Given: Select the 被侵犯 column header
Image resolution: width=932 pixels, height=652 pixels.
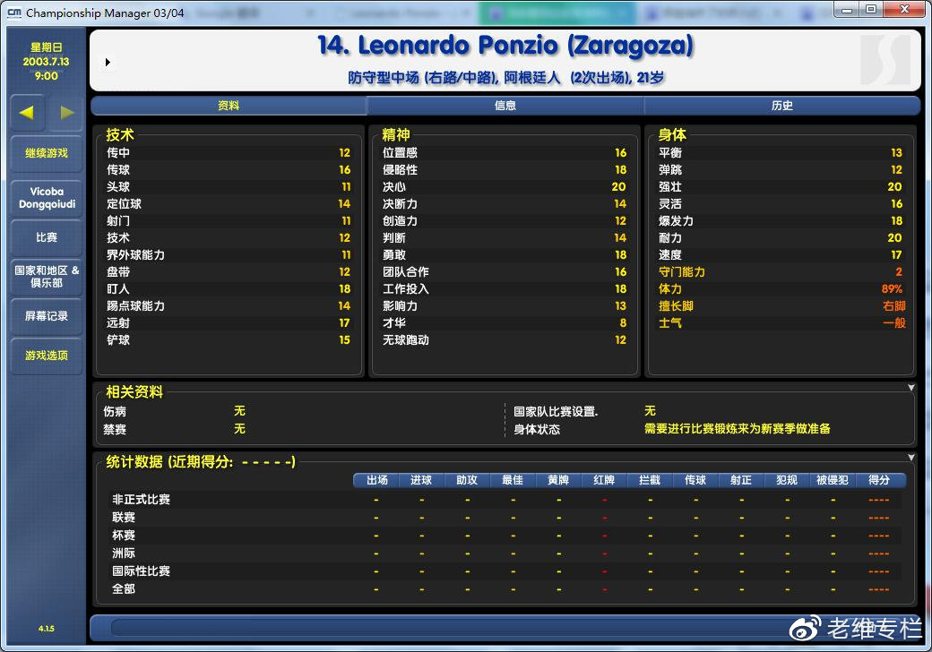Looking at the screenshot, I should point(833,480).
